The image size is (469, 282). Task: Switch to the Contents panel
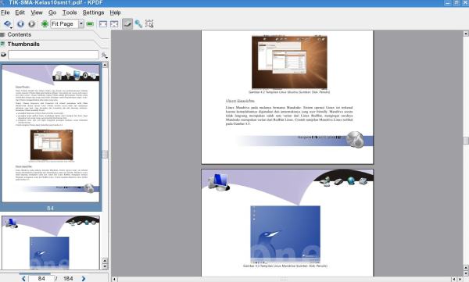[19, 34]
